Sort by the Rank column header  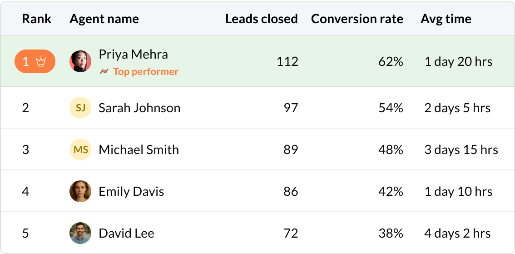(37, 19)
